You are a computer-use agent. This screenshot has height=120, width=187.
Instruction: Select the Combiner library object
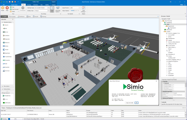point(6,35)
